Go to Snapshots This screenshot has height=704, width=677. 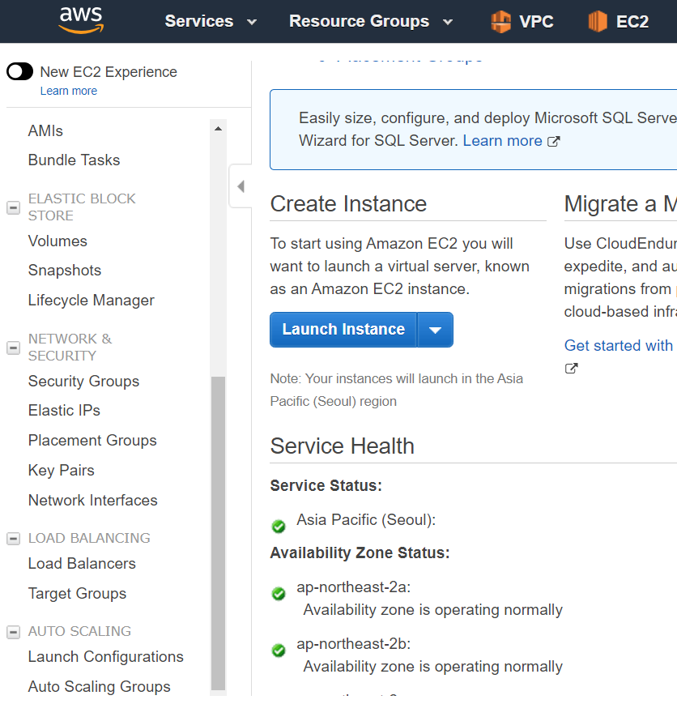(65, 271)
